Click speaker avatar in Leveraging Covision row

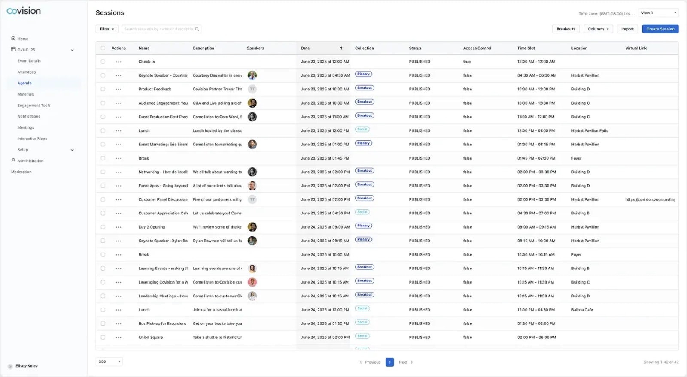(252, 282)
